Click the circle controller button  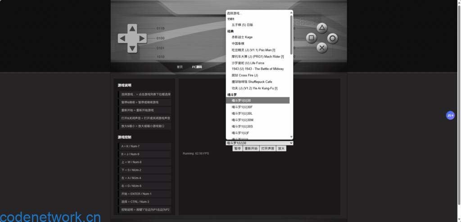tap(333, 38)
